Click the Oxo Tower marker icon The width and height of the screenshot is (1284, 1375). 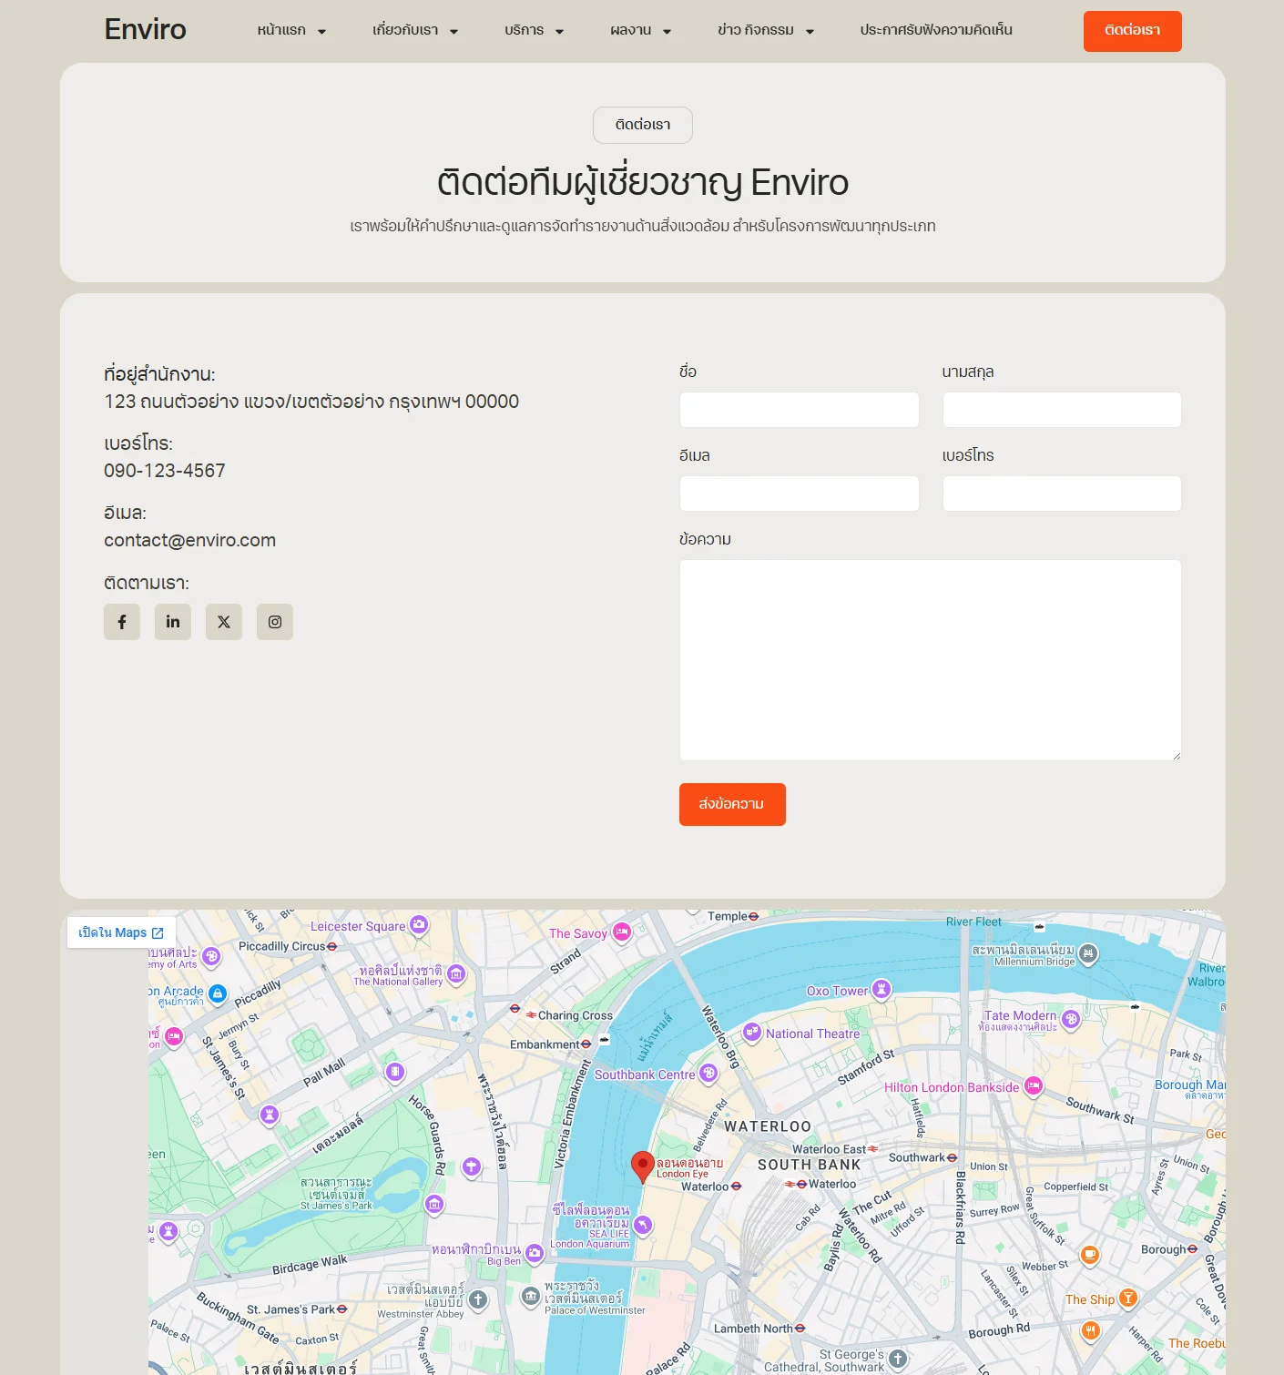pos(881,990)
